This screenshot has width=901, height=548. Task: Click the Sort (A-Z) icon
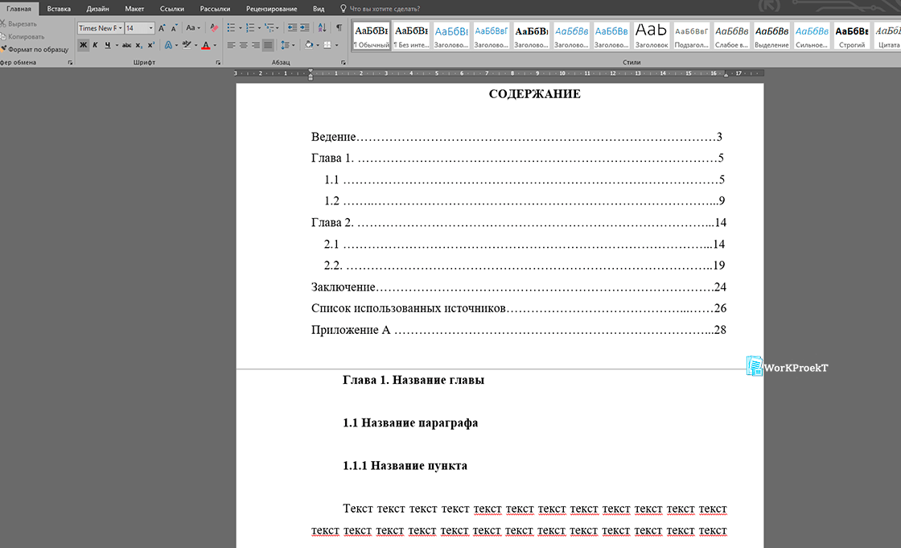(323, 28)
